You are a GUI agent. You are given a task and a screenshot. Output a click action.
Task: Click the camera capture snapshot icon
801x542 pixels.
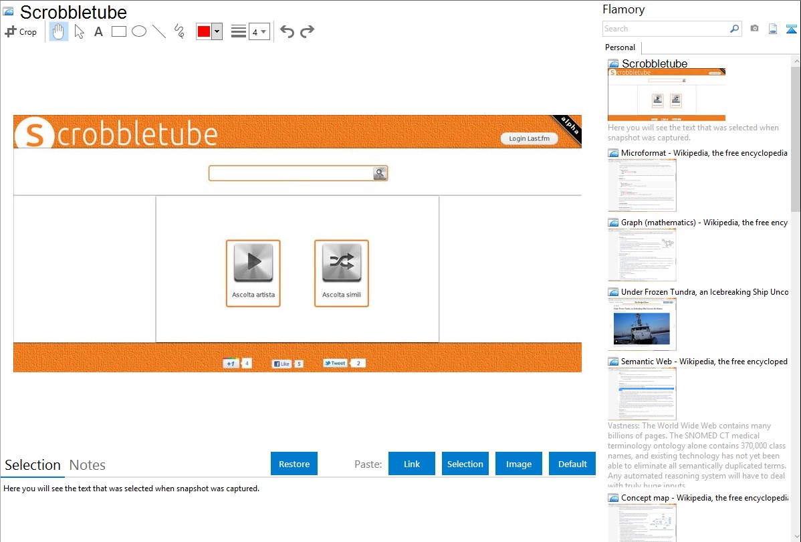(754, 29)
